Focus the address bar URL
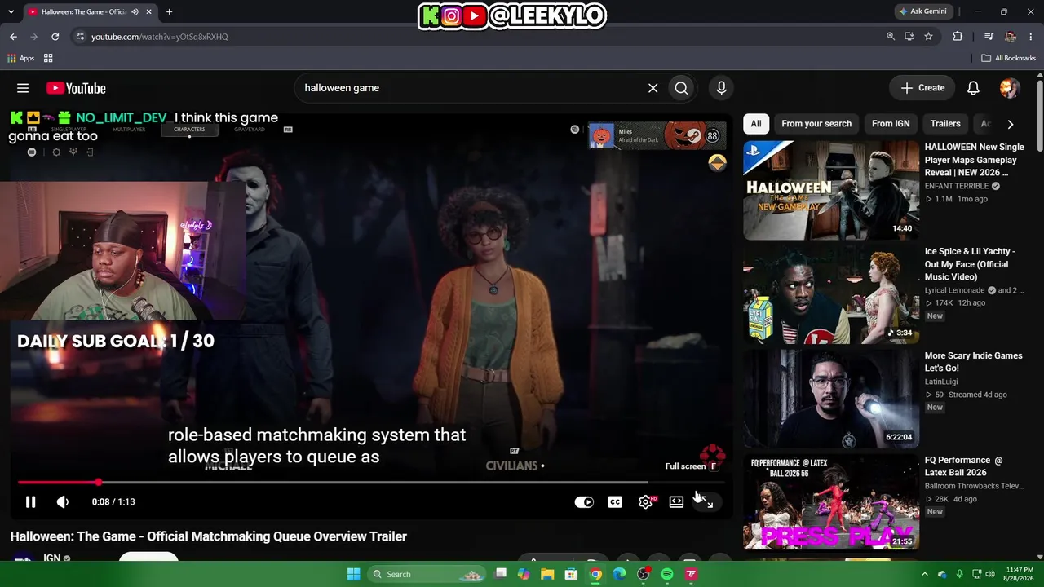The width and height of the screenshot is (1044, 587). coord(159,37)
